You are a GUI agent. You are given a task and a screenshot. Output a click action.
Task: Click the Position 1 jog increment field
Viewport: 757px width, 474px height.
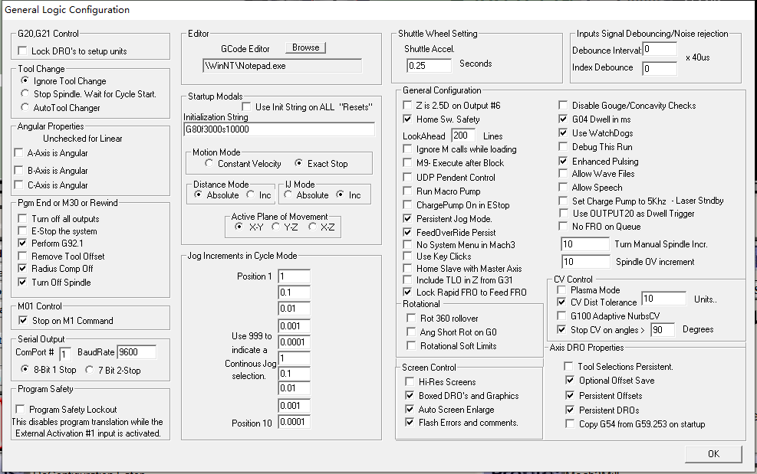(294, 276)
